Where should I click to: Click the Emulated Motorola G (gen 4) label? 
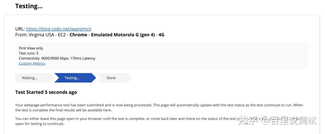point(123,35)
